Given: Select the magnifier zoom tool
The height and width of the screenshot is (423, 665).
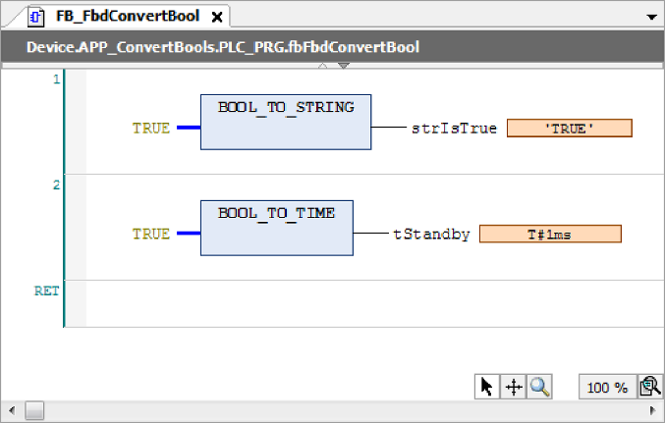Looking at the screenshot, I should pos(539,388).
